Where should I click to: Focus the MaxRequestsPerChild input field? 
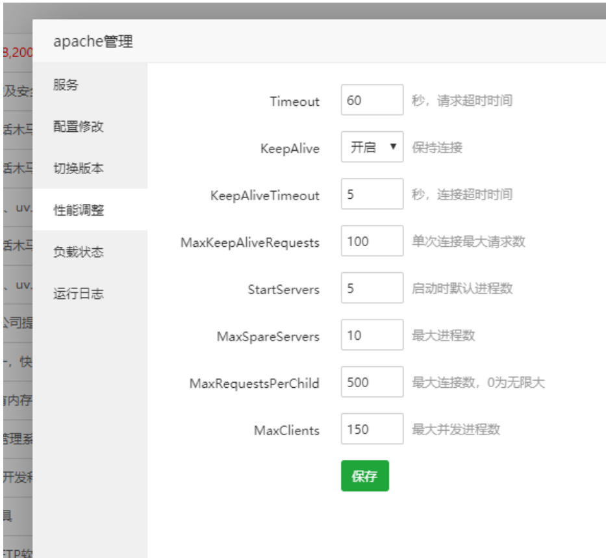pos(372,382)
